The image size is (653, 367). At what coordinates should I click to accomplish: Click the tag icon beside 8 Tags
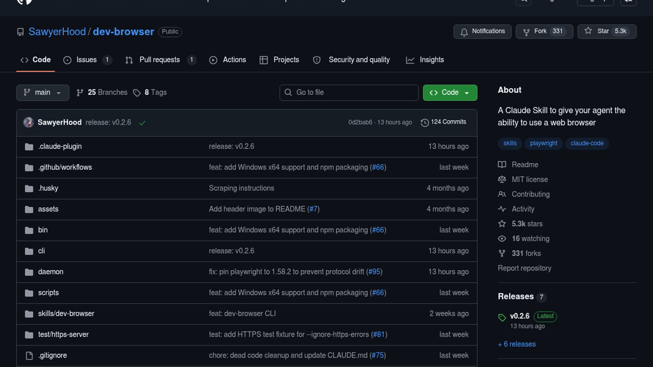137,93
